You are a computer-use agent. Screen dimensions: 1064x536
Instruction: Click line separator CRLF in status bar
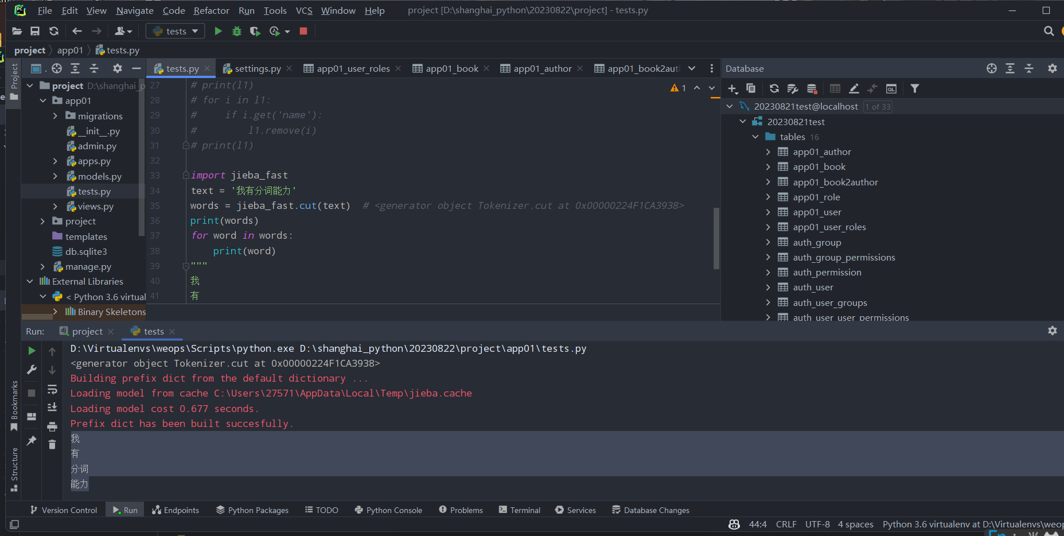(786, 524)
